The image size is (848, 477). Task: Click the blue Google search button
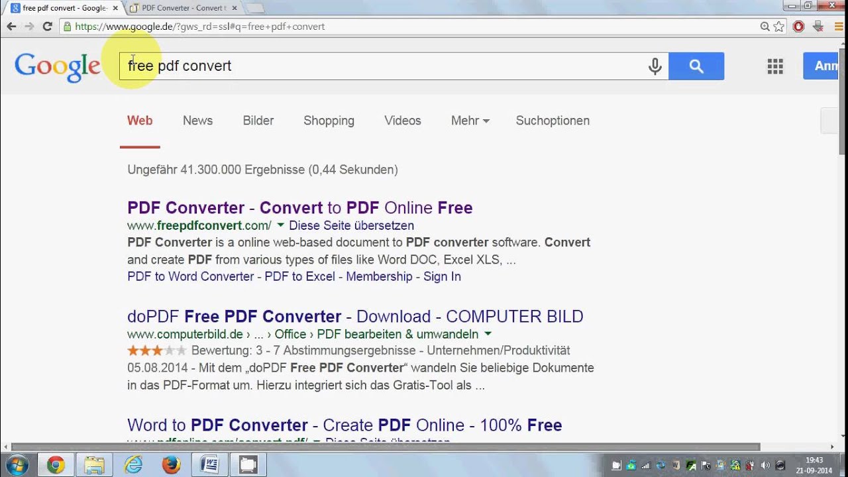(x=696, y=66)
